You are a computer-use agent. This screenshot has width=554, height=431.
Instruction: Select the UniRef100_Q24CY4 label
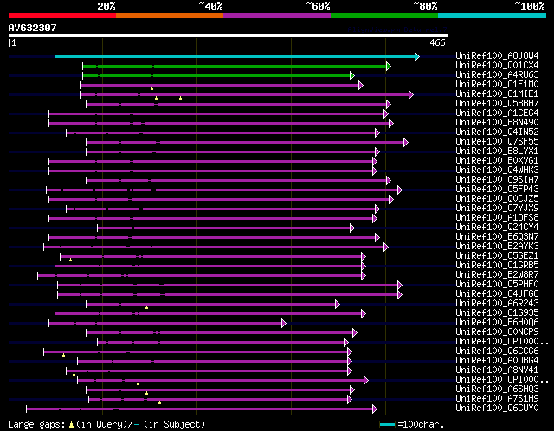pos(497,228)
